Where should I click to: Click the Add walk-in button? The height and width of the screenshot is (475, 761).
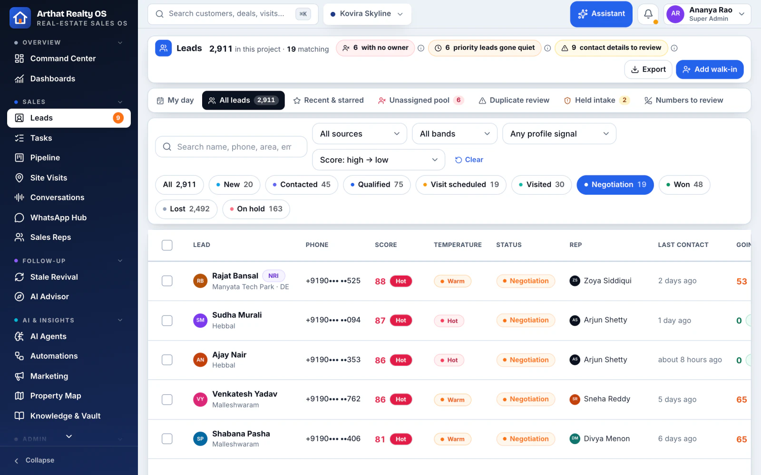pos(710,69)
